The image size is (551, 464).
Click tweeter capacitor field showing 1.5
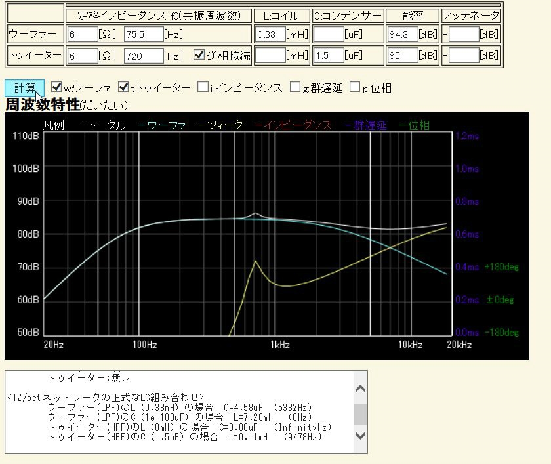329,56
